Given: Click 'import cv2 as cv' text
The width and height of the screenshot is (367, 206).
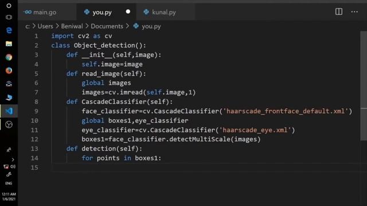Looking at the screenshot, I should tap(81, 36).
